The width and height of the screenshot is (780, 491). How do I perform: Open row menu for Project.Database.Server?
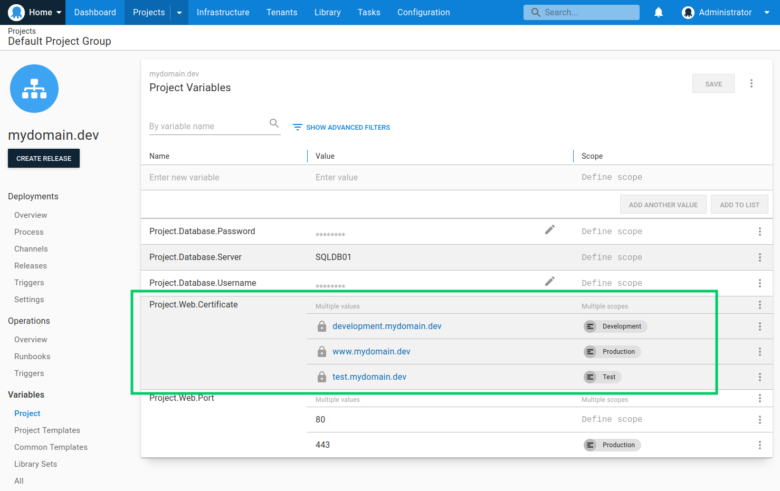[759, 257]
